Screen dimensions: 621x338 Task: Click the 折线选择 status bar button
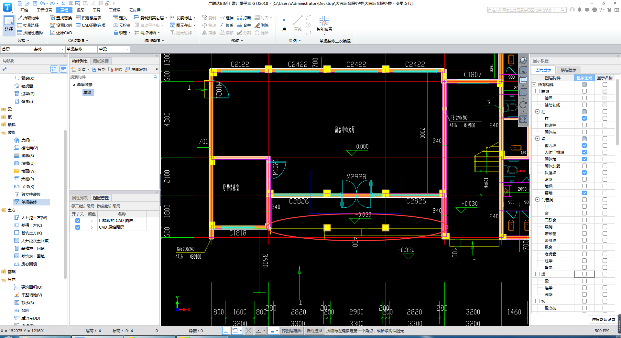[x=314, y=331]
